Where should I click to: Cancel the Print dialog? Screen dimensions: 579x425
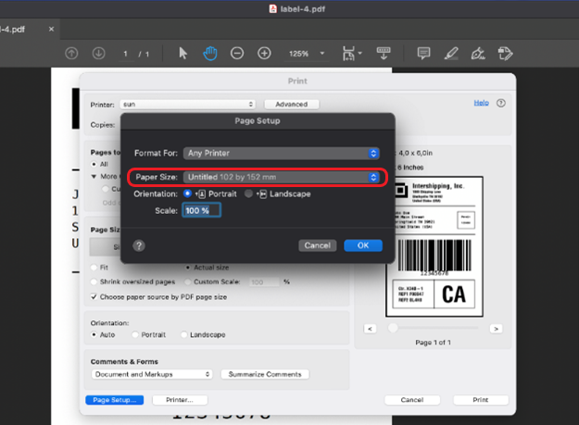[x=412, y=400]
